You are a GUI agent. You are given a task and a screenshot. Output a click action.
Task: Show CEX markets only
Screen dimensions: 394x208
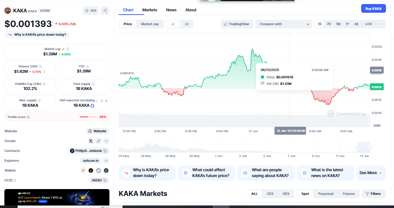(270, 194)
